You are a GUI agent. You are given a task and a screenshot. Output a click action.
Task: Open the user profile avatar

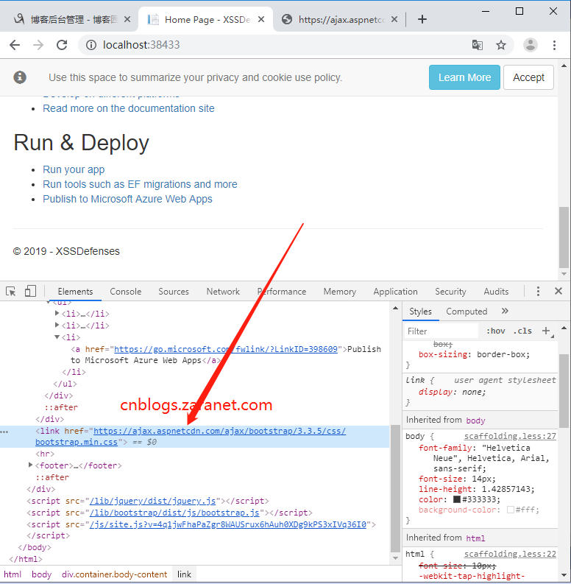[x=530, y=45]
